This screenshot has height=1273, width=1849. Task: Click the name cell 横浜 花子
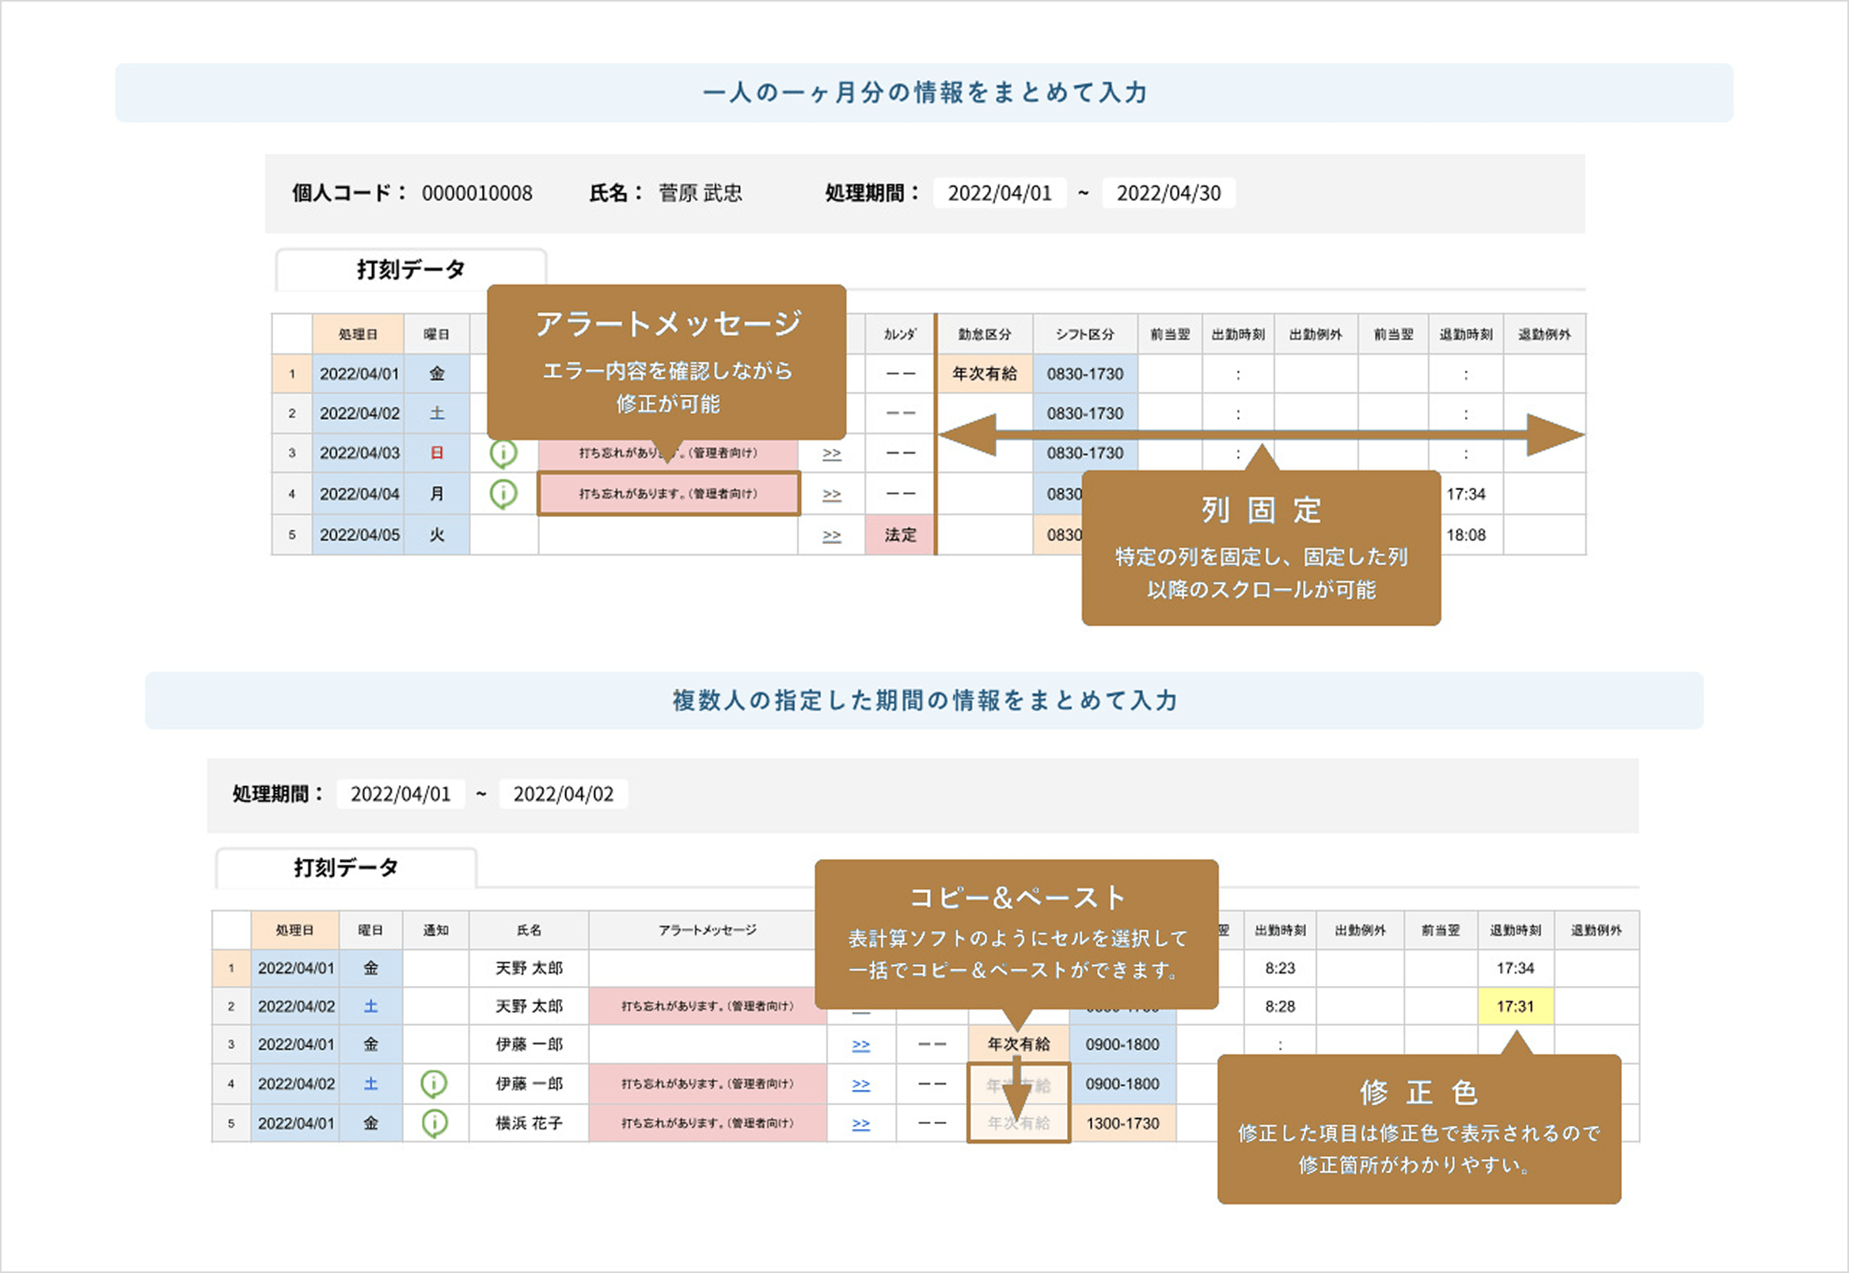(x=529, y=1123)
